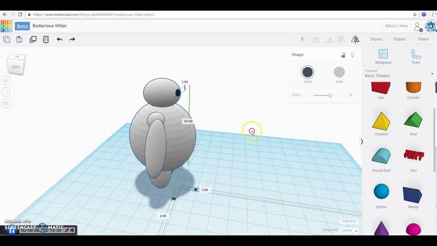The width and height of the screenshot is (437, 246).
Task: Open the user profile avatar
Action: pos(431,26)
